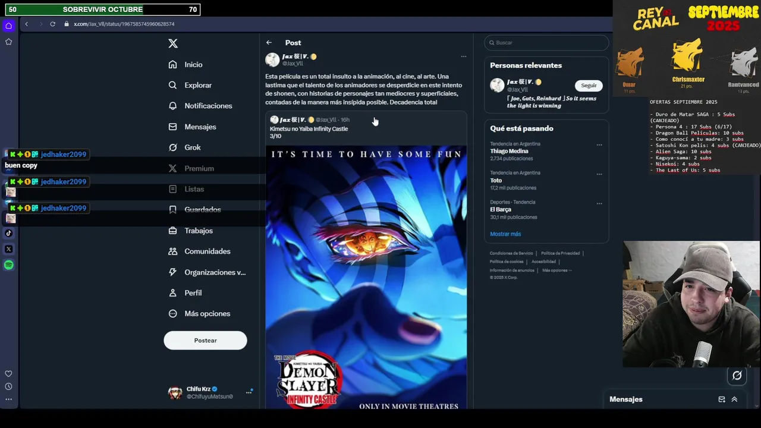Open options for Toto trend
The image size is (761, 428).
tap(599, 174)
